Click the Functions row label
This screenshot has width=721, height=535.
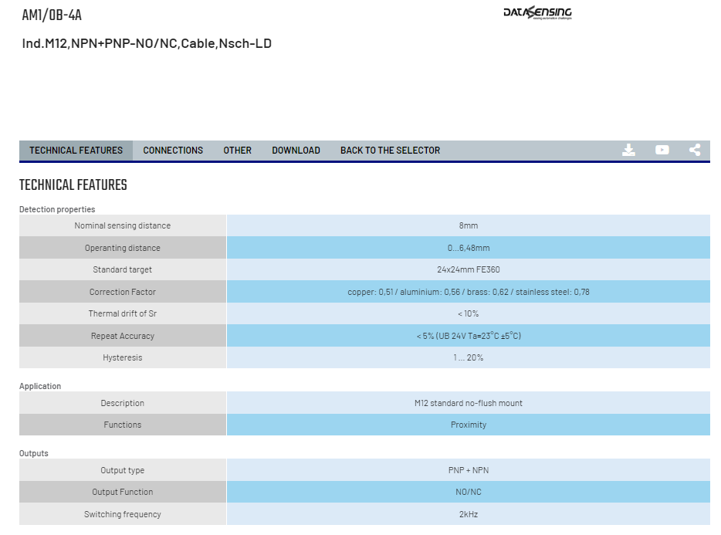[x=122, y=425]
